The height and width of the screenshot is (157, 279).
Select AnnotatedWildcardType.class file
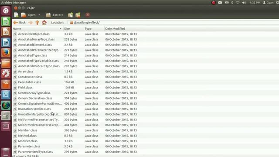39,66
